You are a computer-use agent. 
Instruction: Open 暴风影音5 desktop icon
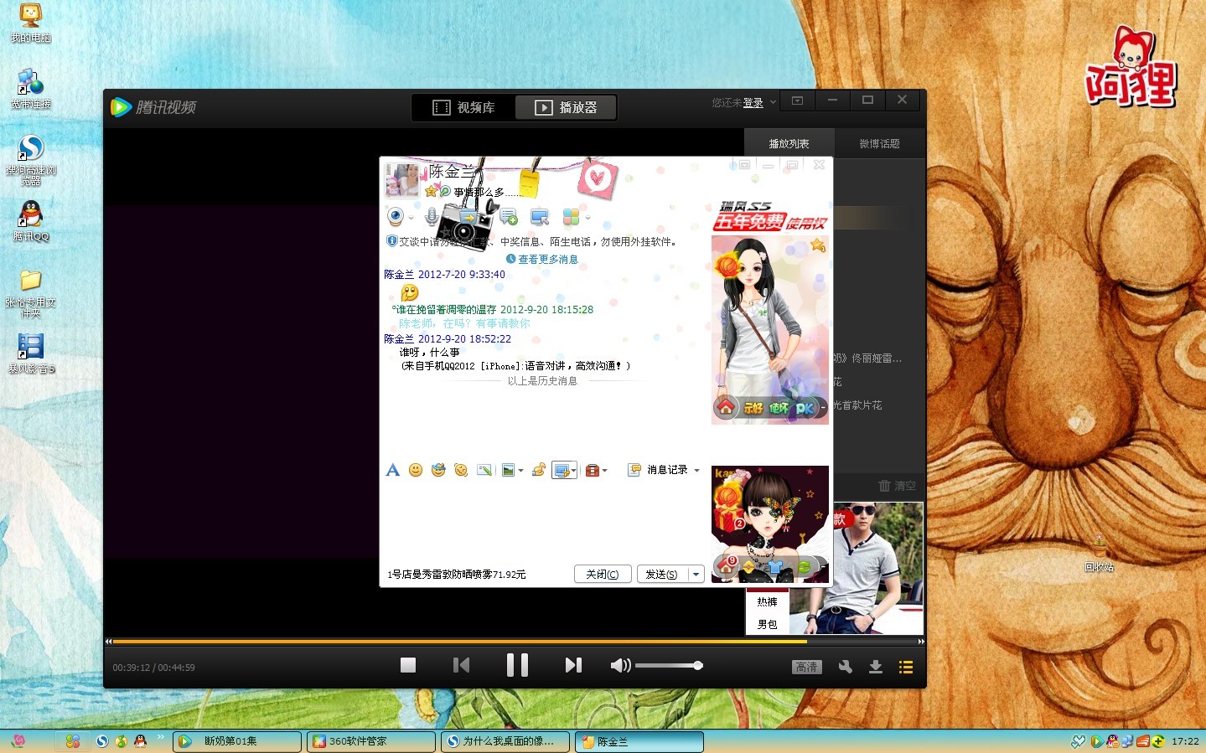31,353
